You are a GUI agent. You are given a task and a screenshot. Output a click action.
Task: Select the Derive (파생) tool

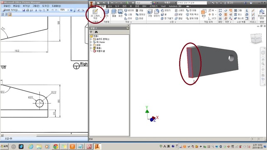[x=139, y=18]
